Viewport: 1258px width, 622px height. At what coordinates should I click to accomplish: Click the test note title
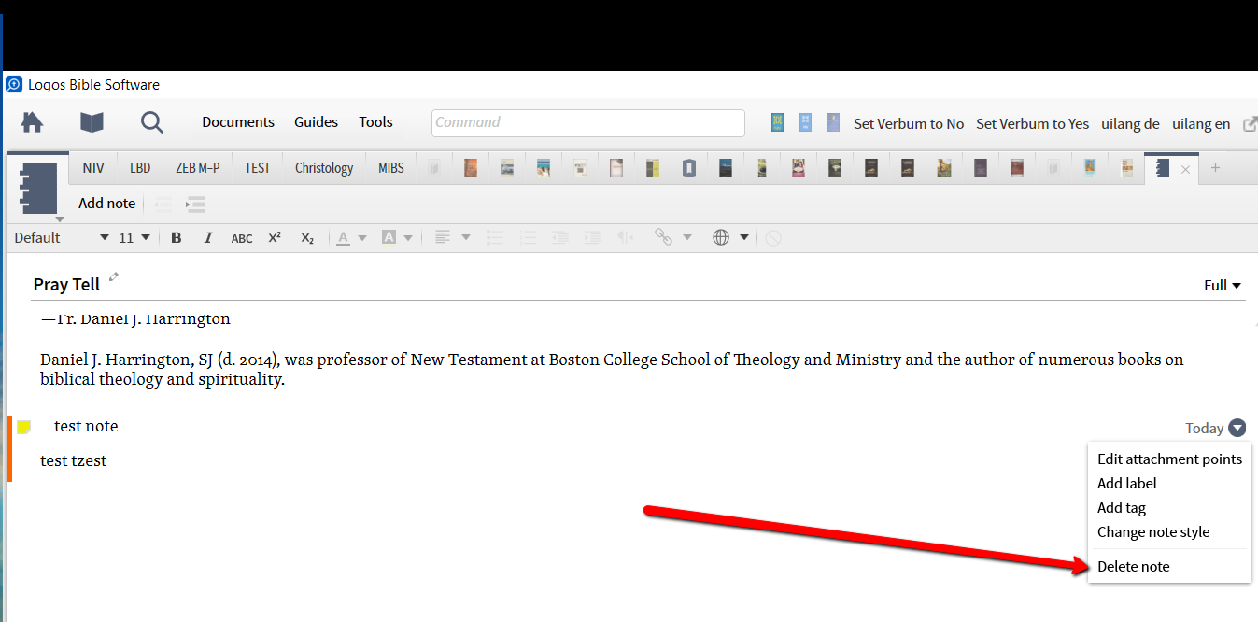[86, 426]
